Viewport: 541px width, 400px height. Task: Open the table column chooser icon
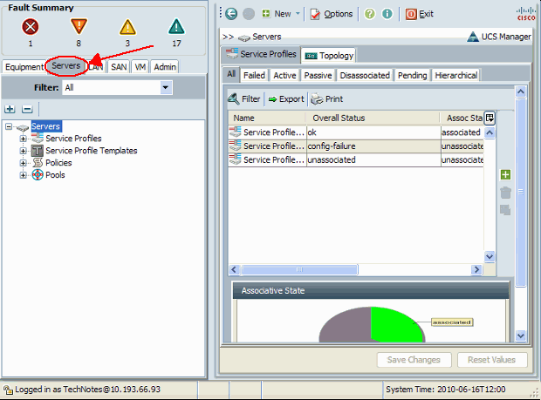(x=490, y=118)
